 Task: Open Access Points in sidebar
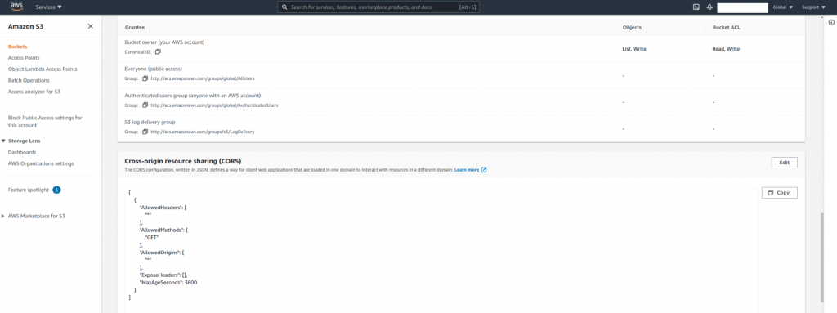pyautogui.click(x=24, y=58)
